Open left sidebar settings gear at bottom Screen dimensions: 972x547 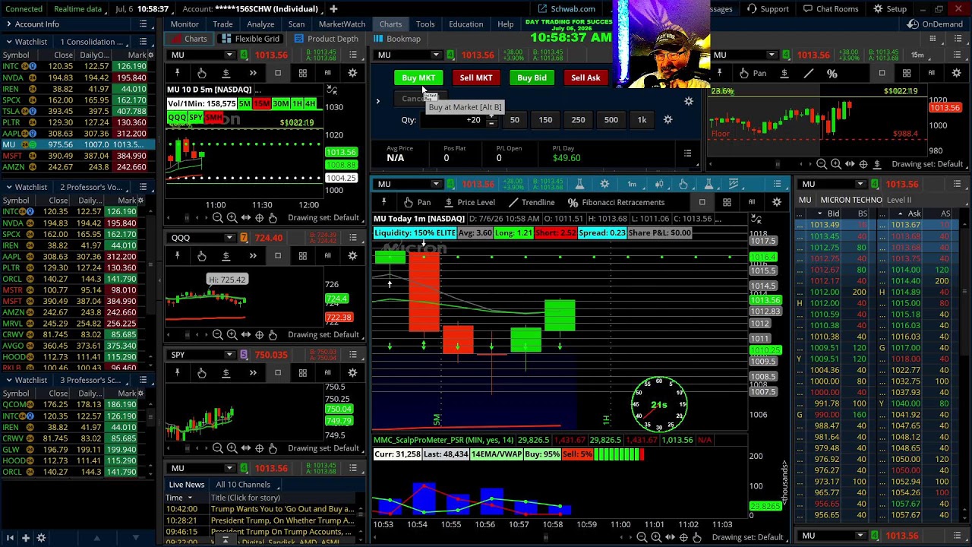41,538
